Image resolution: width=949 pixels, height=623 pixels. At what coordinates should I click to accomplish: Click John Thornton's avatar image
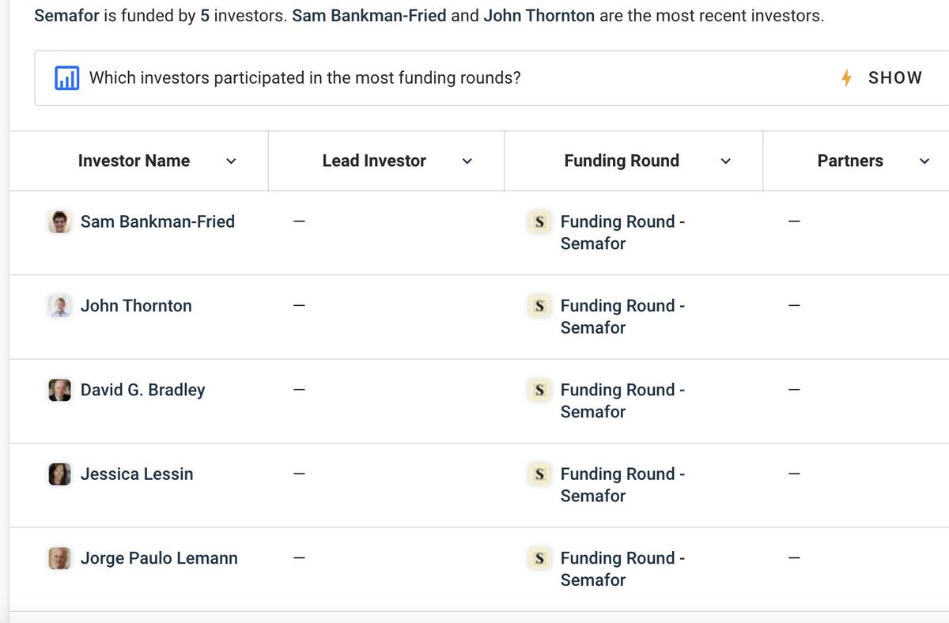(x=60, y=306)
